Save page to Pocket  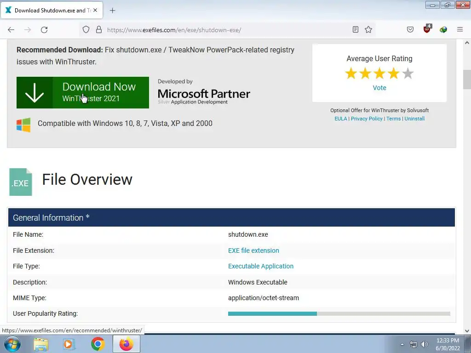[x=410, y=29]
